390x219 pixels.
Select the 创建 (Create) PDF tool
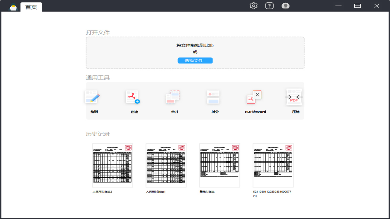point(133,100)
